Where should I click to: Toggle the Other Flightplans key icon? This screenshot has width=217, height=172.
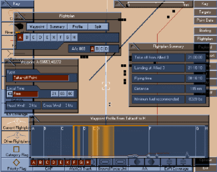[x=17, y=135]
